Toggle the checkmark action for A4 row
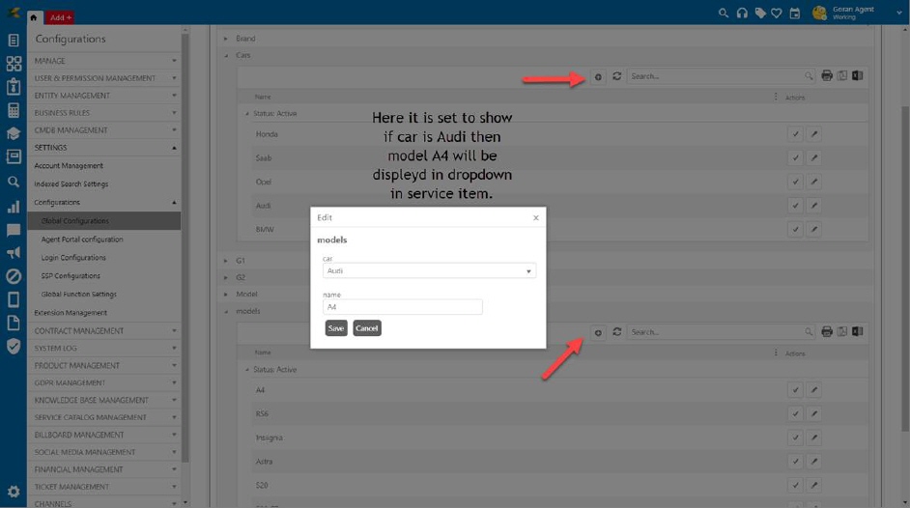This screenshot has width=910, height=508. (795, 390)
